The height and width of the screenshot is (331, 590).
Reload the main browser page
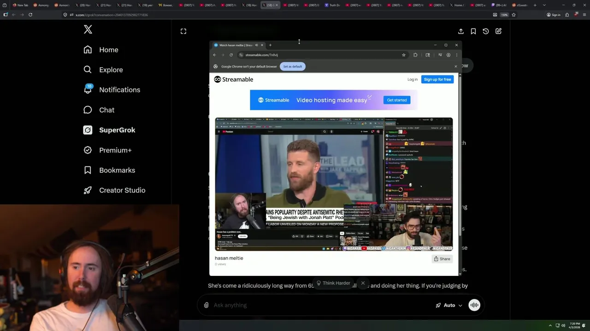click(x=30, y=15)
